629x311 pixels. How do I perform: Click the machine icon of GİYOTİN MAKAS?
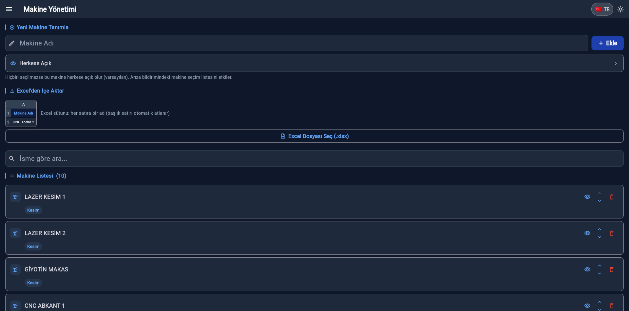(x=15, y=269)
